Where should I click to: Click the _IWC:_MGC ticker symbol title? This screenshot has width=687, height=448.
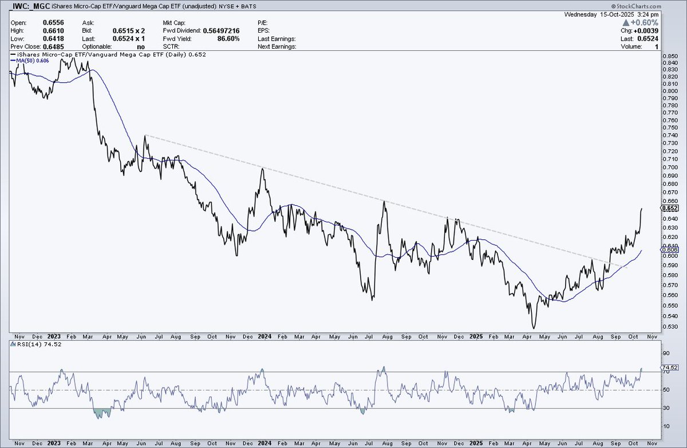(x=27, y=6)
